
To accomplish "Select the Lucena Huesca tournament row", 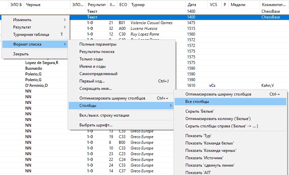I will tap(144, 28).
